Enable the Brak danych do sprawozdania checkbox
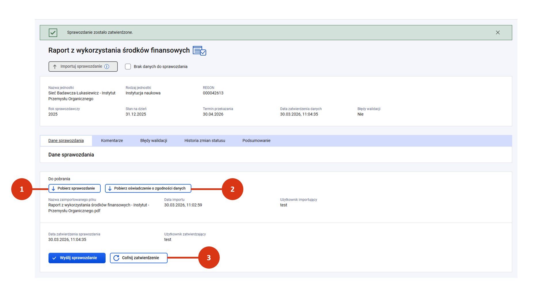This screenshot has width=552, height=302. tap(128, 67)
